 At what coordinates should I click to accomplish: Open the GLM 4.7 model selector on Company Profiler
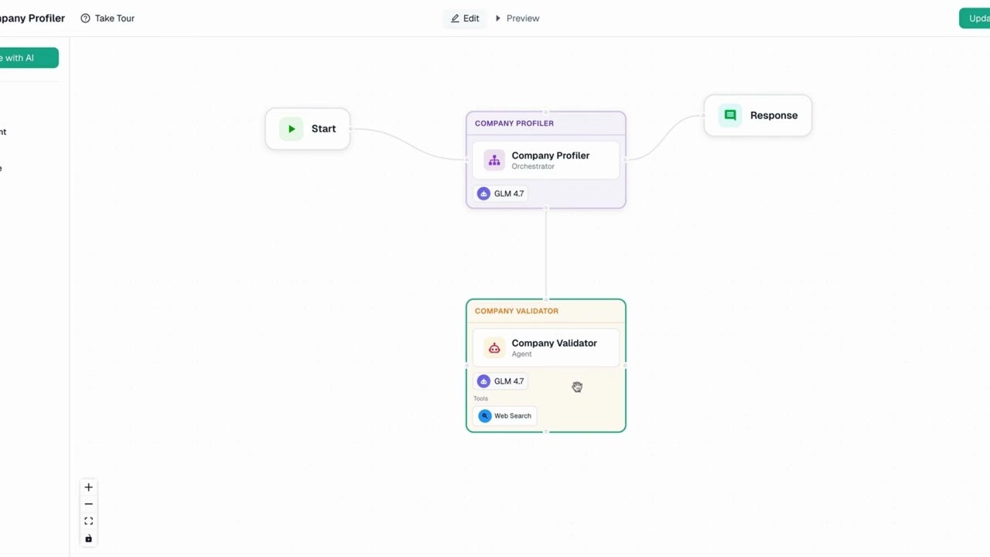500,193
